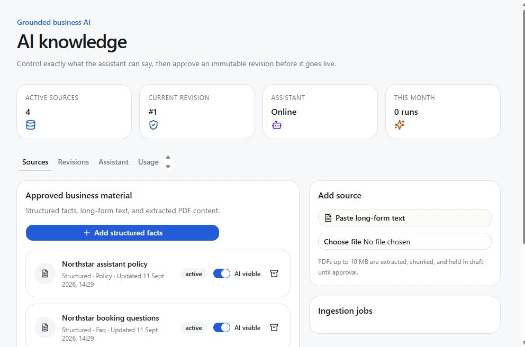The image size is (525, 347).
Task: Click the Approved business material heading
Action: click(x=79, y=195)
